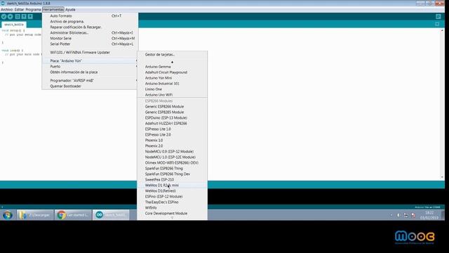The width and height of the screenshot is (449, 253).
Task: Open the tab dropdown arrow icon
Action: click(437, 24)
